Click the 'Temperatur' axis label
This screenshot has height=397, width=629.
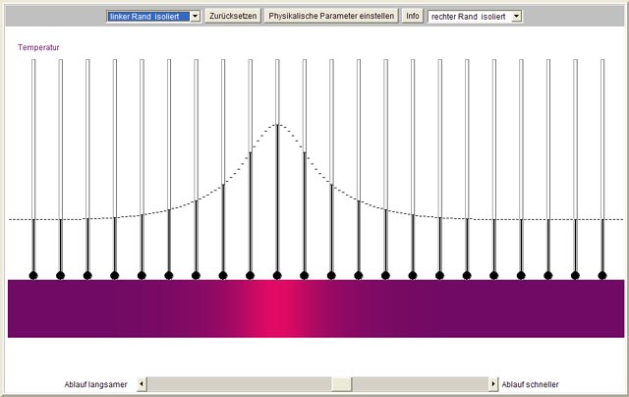click(38, 47)
